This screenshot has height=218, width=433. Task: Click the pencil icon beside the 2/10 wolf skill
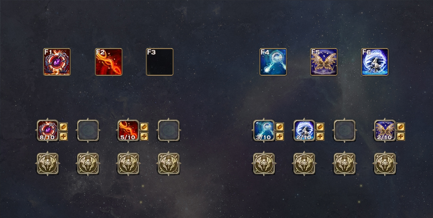320,127
